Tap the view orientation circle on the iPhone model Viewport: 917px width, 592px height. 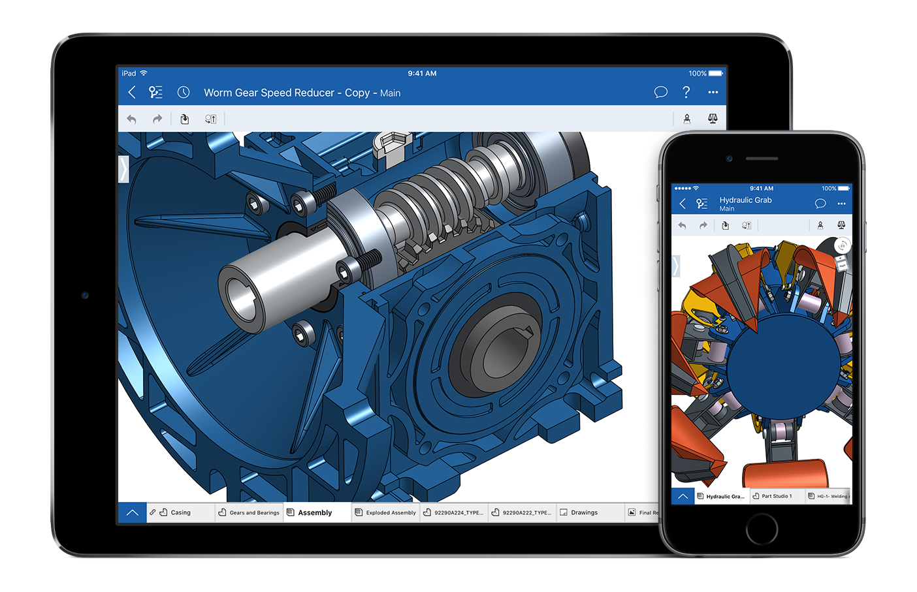click(x=842, y=245)
